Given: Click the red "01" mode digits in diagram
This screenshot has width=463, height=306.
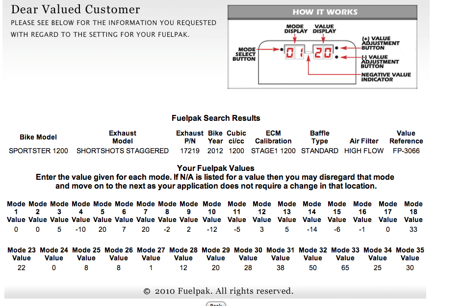Looking at the screenshot, I should [x=294, y=53].
